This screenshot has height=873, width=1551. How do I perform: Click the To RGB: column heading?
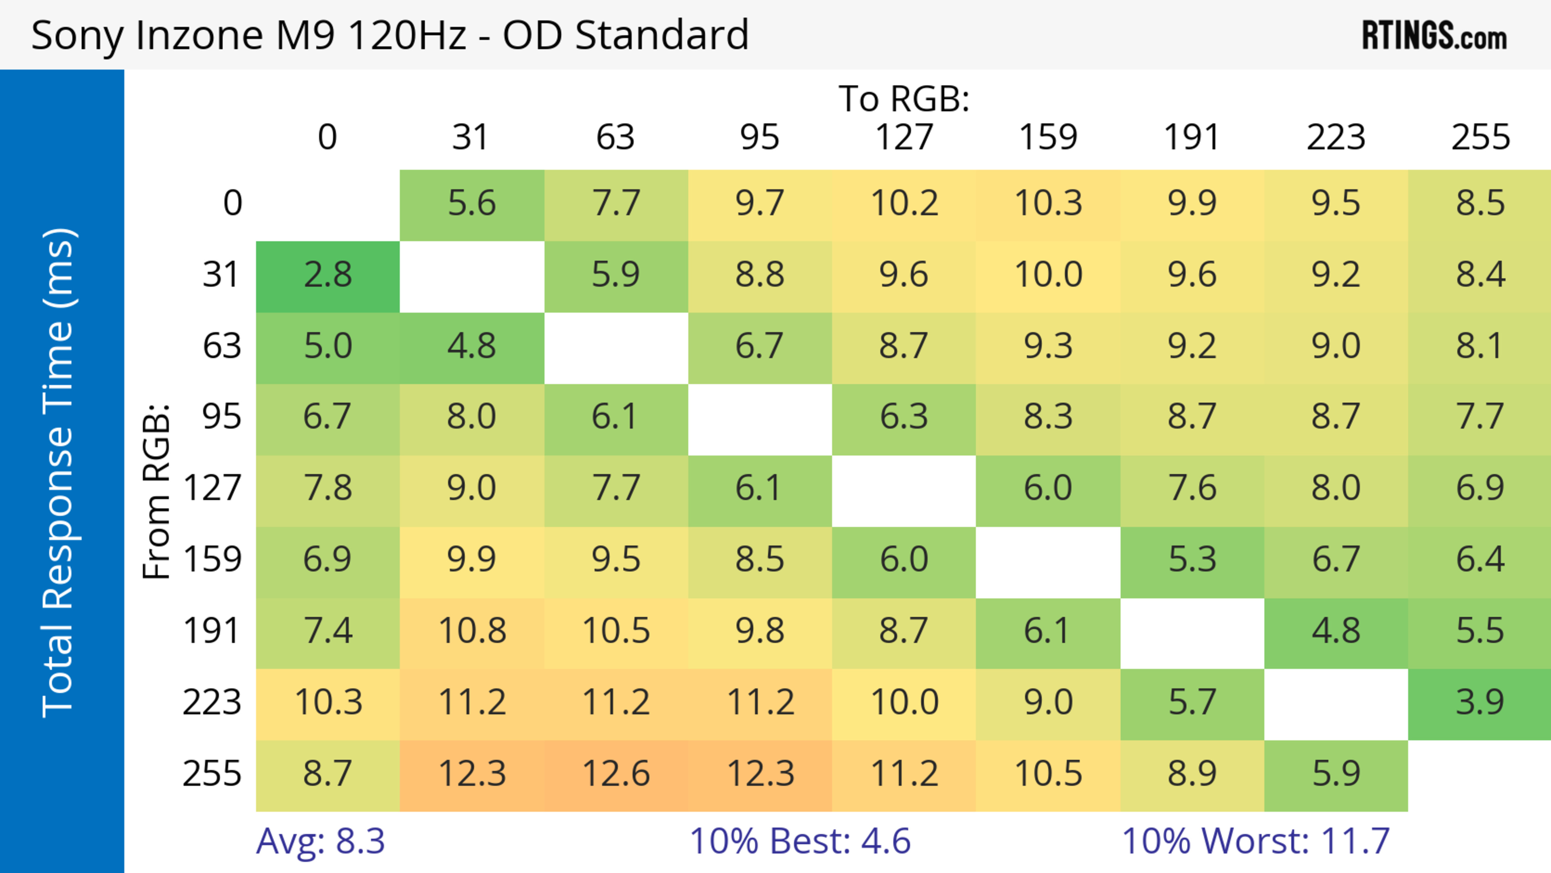(x=904, y=99)
